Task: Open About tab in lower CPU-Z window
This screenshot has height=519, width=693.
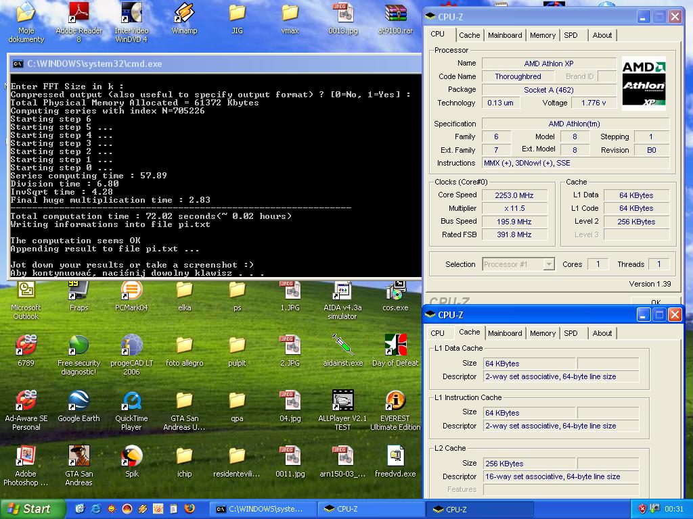Action: point(602,333)
